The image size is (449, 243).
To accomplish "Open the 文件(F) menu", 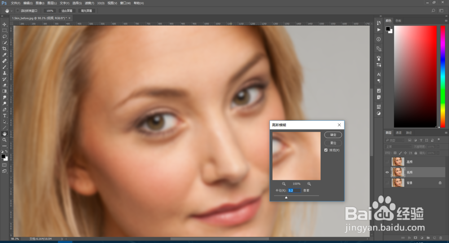I will [15, 3].
